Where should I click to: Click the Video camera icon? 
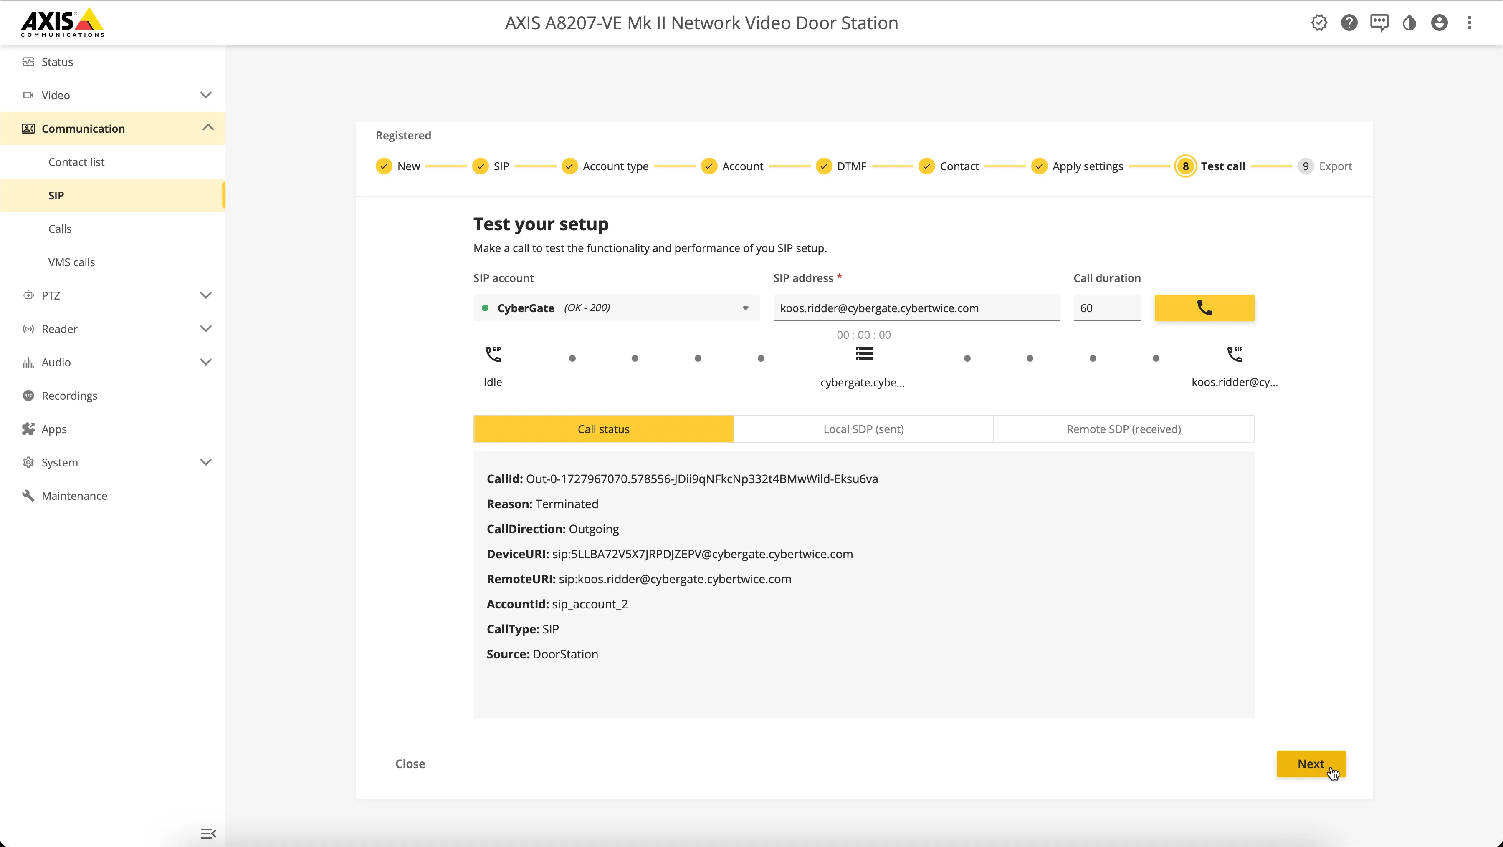click(x=28, y=95)
